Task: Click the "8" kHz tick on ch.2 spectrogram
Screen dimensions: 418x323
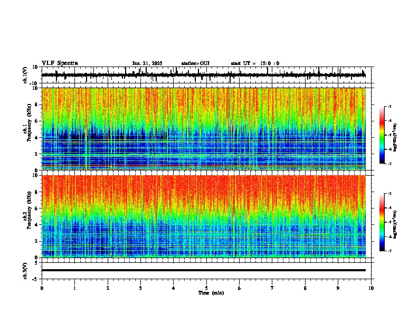Action: click(x=37, y=192)
